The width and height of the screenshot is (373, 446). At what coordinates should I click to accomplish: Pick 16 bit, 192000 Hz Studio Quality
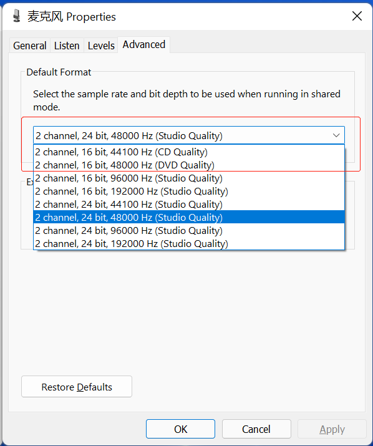pos(189,191)
